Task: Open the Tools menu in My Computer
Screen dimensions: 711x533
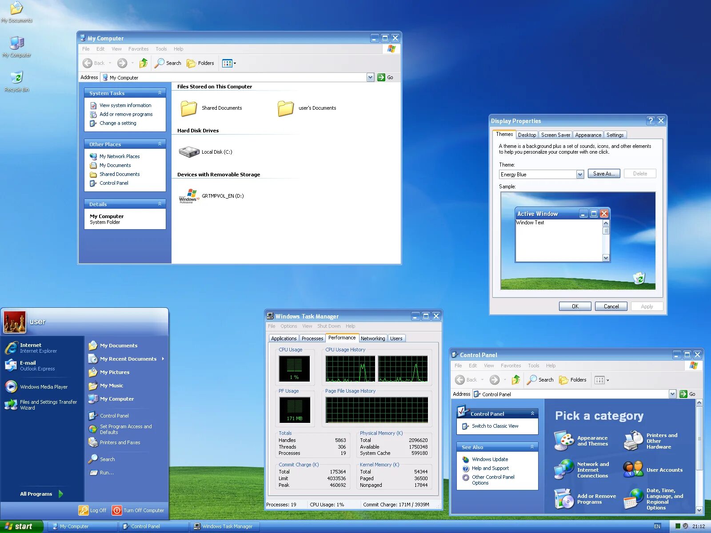Action: point(161,49)
